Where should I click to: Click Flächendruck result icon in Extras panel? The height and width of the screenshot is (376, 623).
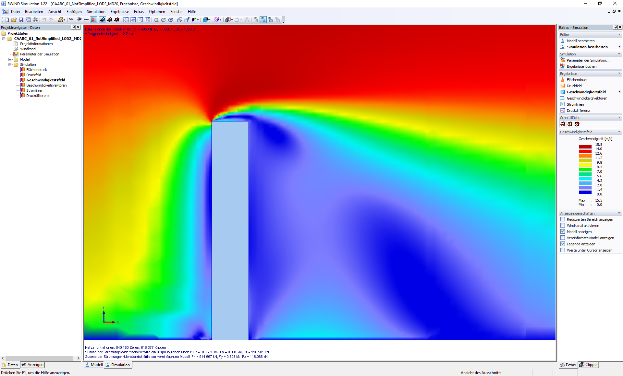point(563,80)
